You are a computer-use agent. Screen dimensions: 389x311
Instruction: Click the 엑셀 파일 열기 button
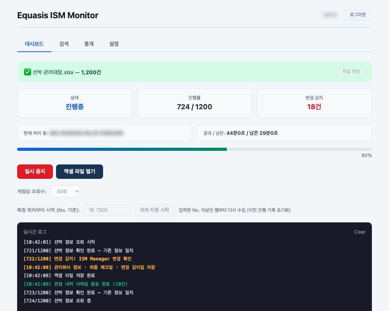(x=79, y=171)
